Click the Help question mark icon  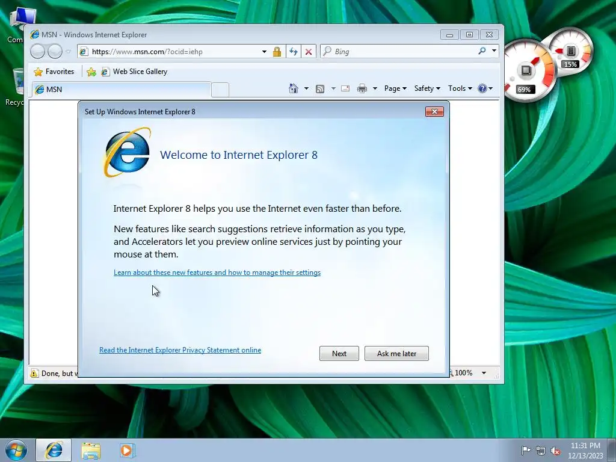tap(482, 88)
